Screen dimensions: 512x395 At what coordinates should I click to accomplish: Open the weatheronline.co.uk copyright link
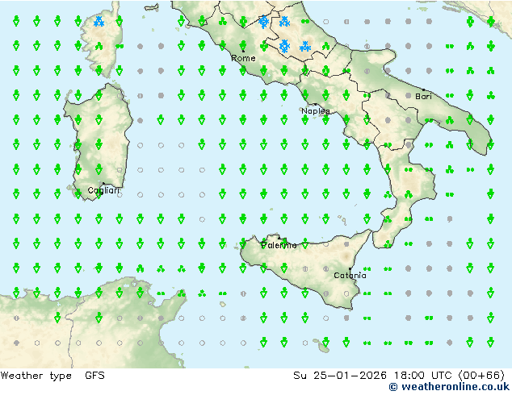point(449,387)
